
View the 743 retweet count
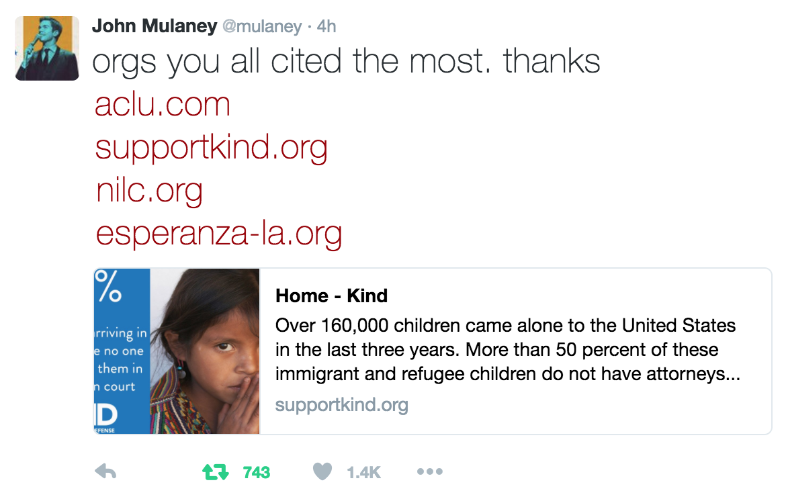(257, 473)
